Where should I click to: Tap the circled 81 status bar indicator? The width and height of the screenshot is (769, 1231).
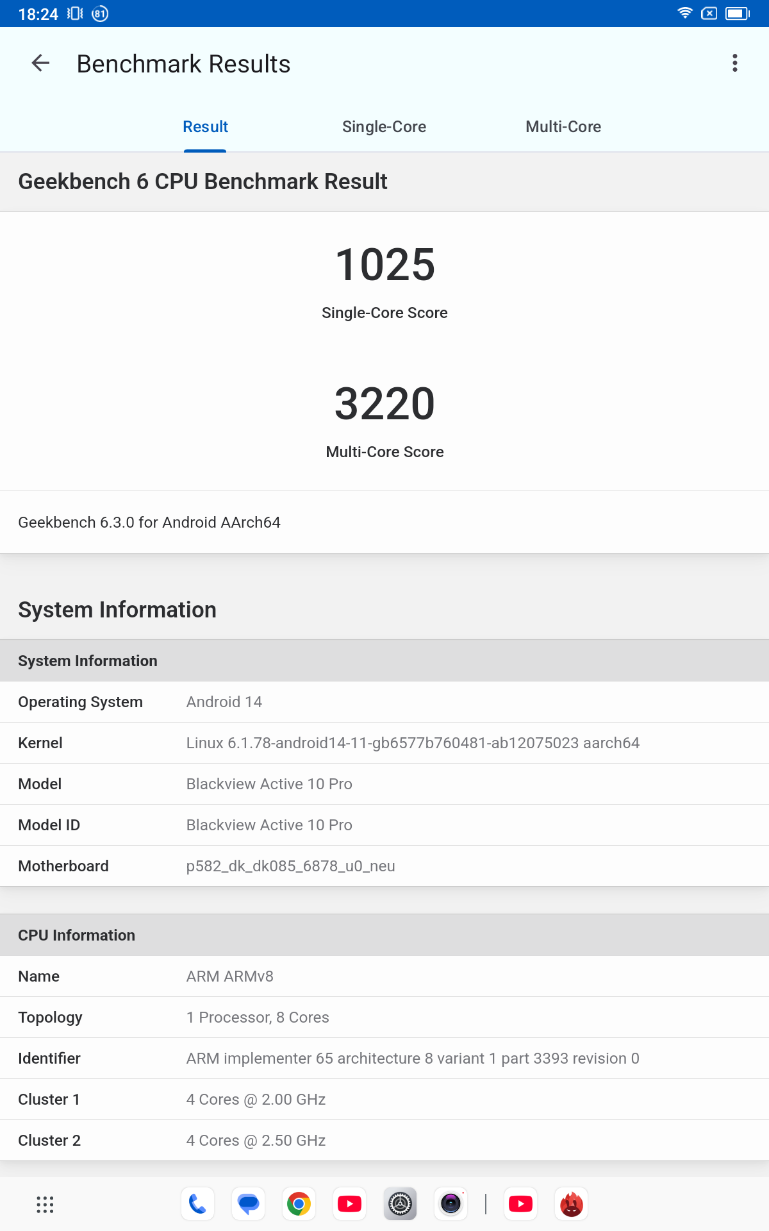(x=100, y=13)
